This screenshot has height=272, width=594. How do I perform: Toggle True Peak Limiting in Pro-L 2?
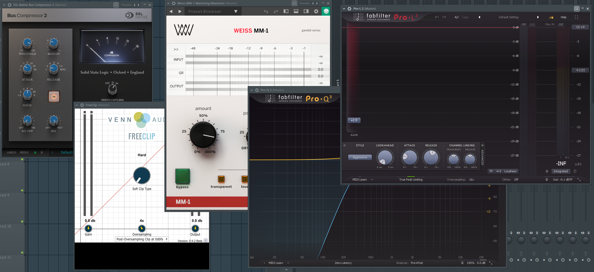pos(411,180)
